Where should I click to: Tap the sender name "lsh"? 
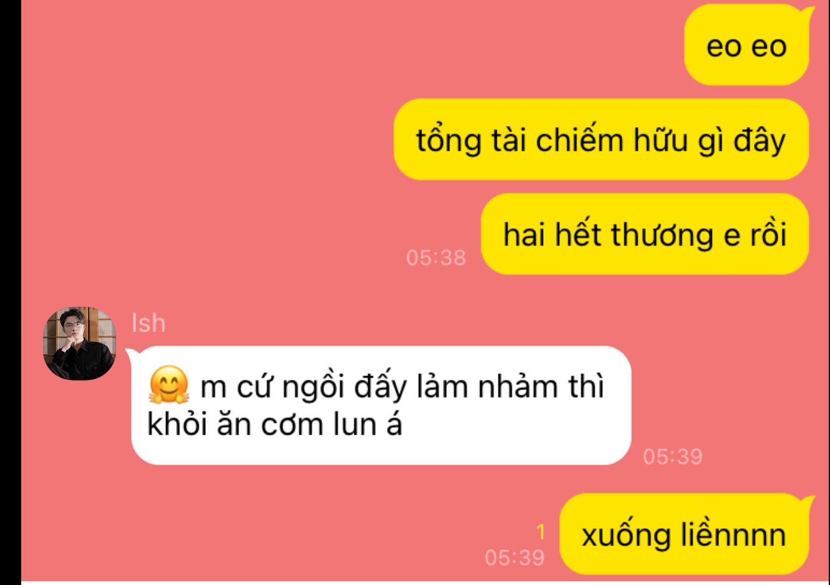[x=149, y=323]
